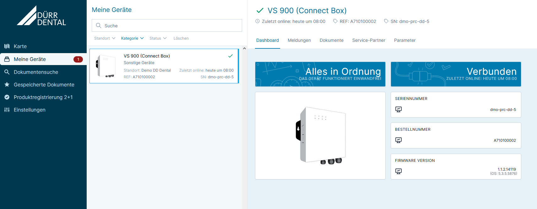Click the Gespeicherte Dokumente star icon
Image resolution: width=537 pixels, height=209 pixels.
[x=7, y=85]
